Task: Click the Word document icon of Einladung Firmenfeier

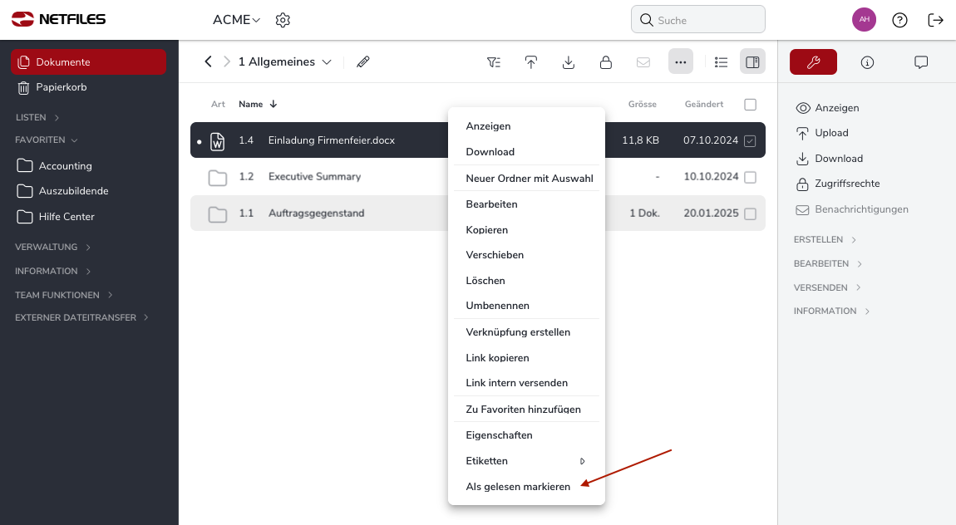Action: pos(217,141)
